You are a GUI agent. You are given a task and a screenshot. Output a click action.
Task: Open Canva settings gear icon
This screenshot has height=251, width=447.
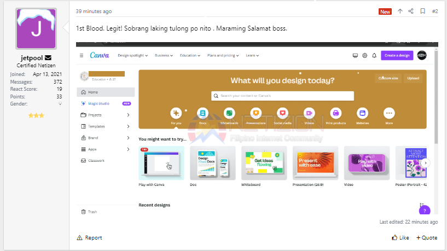tap(364, 56)
